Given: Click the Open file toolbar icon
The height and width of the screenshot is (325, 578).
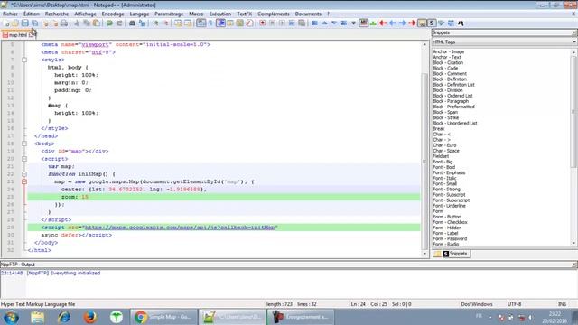Looking at the screenshot, I should tap(15, 23).
